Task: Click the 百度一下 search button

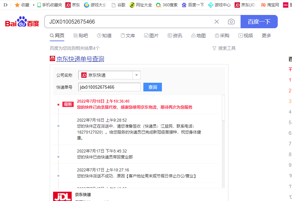Action: (259, 22)
